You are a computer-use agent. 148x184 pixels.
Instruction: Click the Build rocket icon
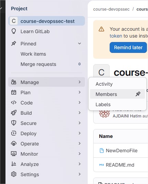[14, 113]
